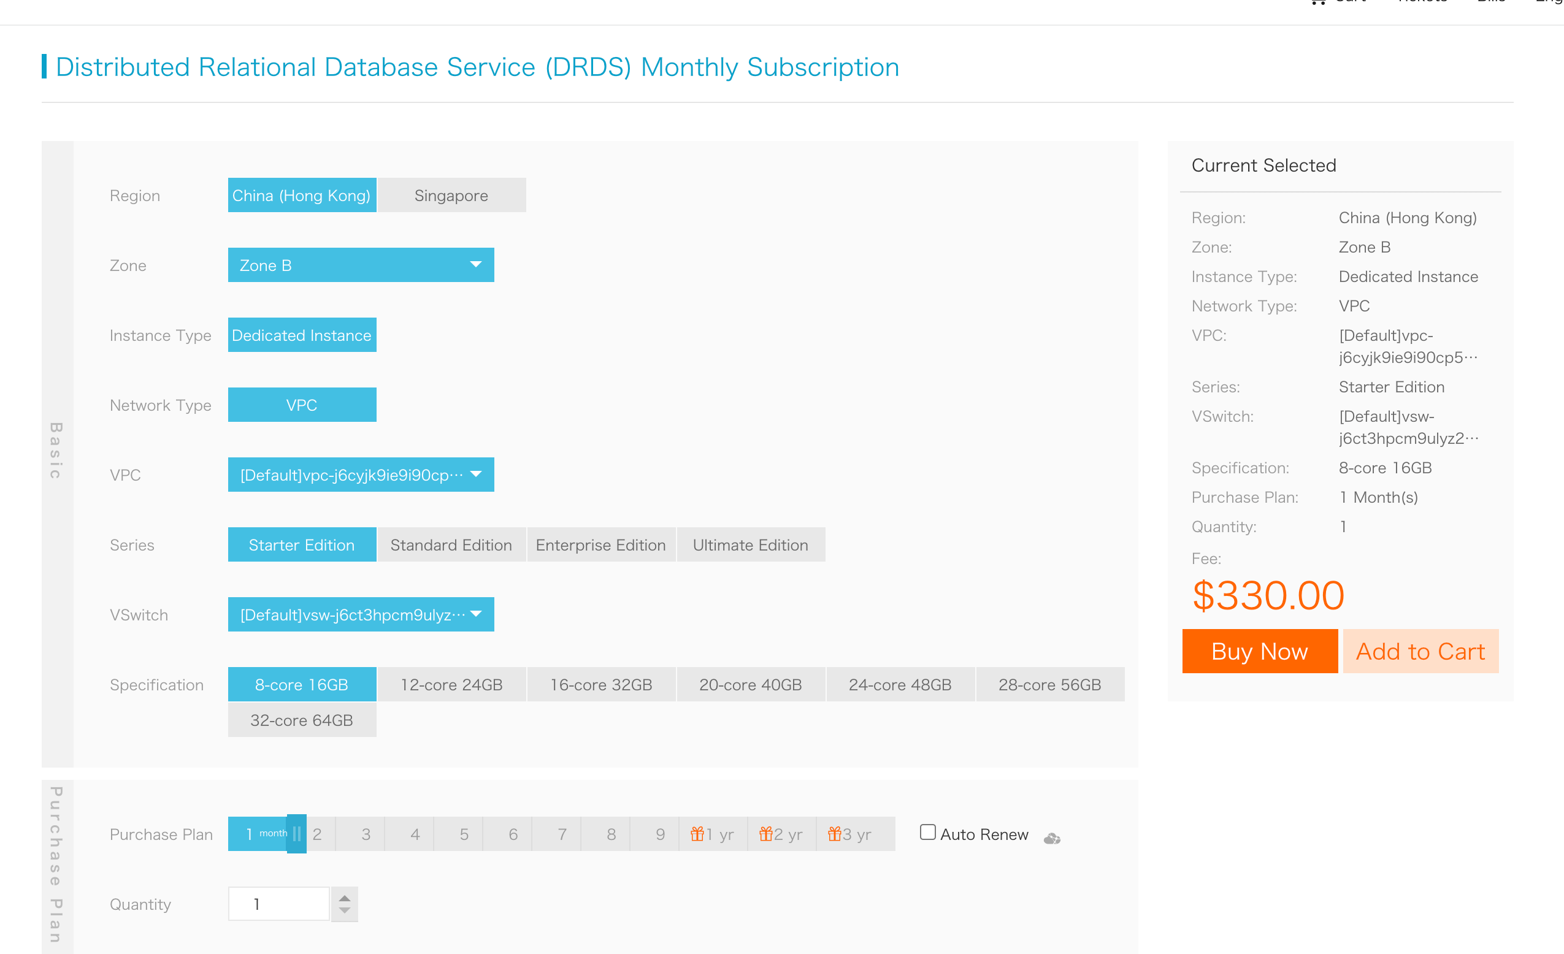
Task: Click the Add to Cart button
Action: (x=1420, y=651)
